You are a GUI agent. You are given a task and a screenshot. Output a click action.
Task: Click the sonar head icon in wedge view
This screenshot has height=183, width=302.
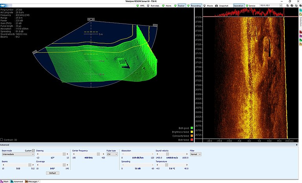(x=91, y=19)
